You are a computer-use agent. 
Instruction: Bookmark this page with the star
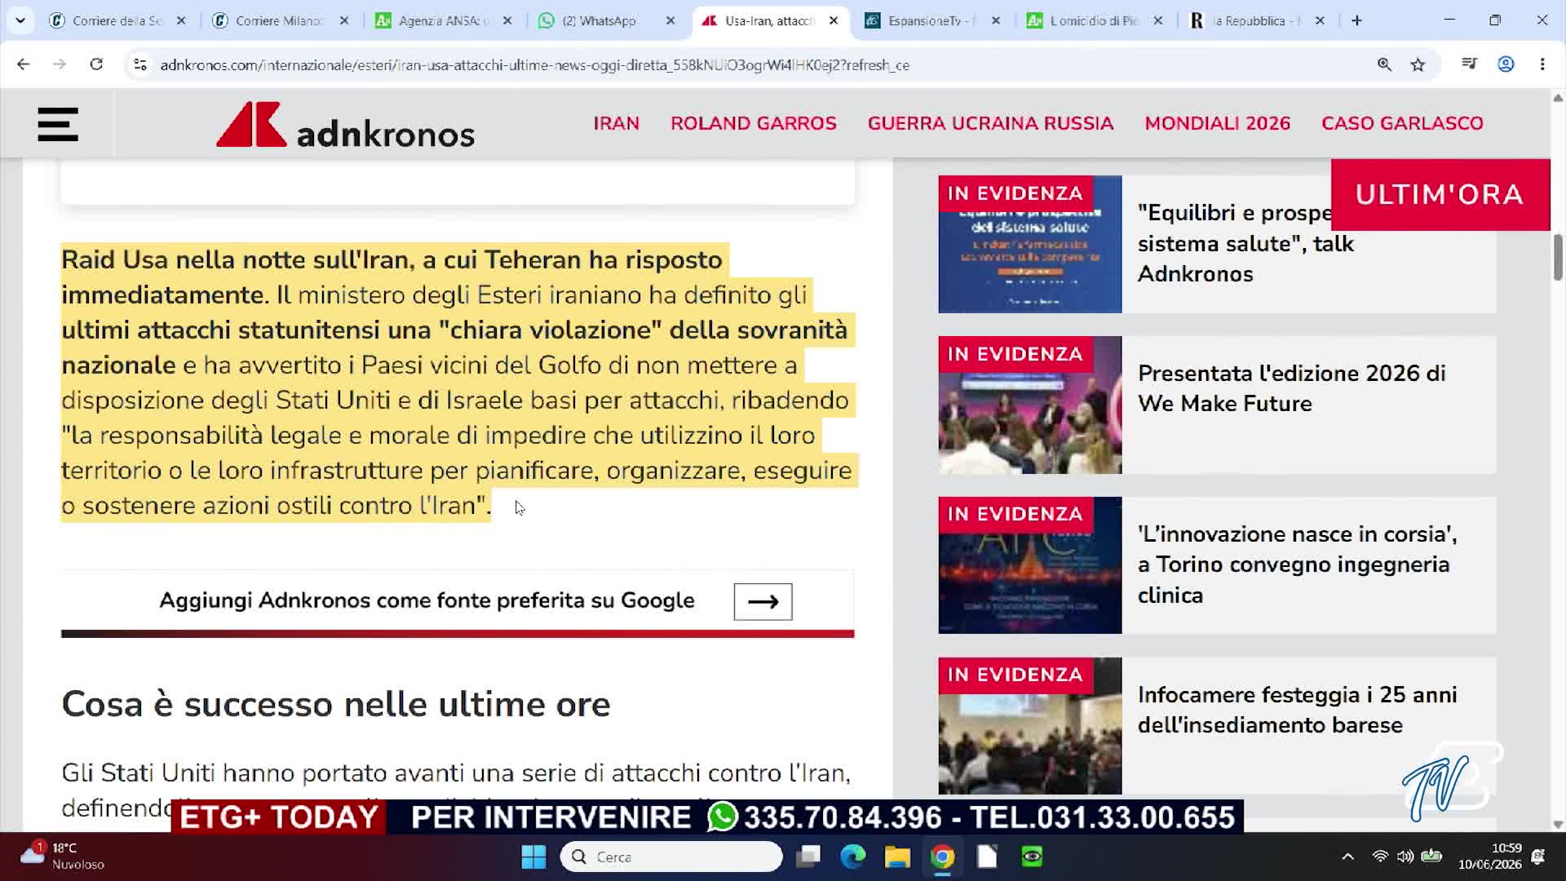[1418, 64]
